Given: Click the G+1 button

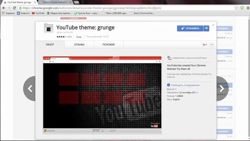Looking at the screenshot, I should pyautogui.click(x=205, y=45).
